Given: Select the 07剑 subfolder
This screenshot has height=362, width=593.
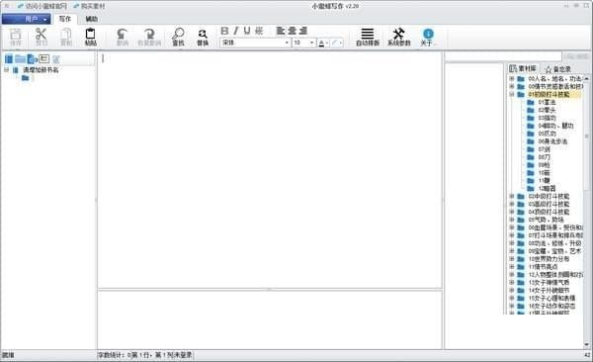Looking at the screenshot, I should tap(545, 149).
